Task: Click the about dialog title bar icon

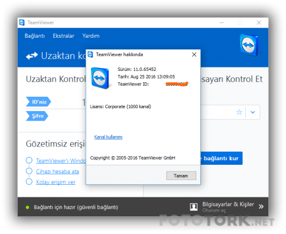Action: [x=90, y=54]
